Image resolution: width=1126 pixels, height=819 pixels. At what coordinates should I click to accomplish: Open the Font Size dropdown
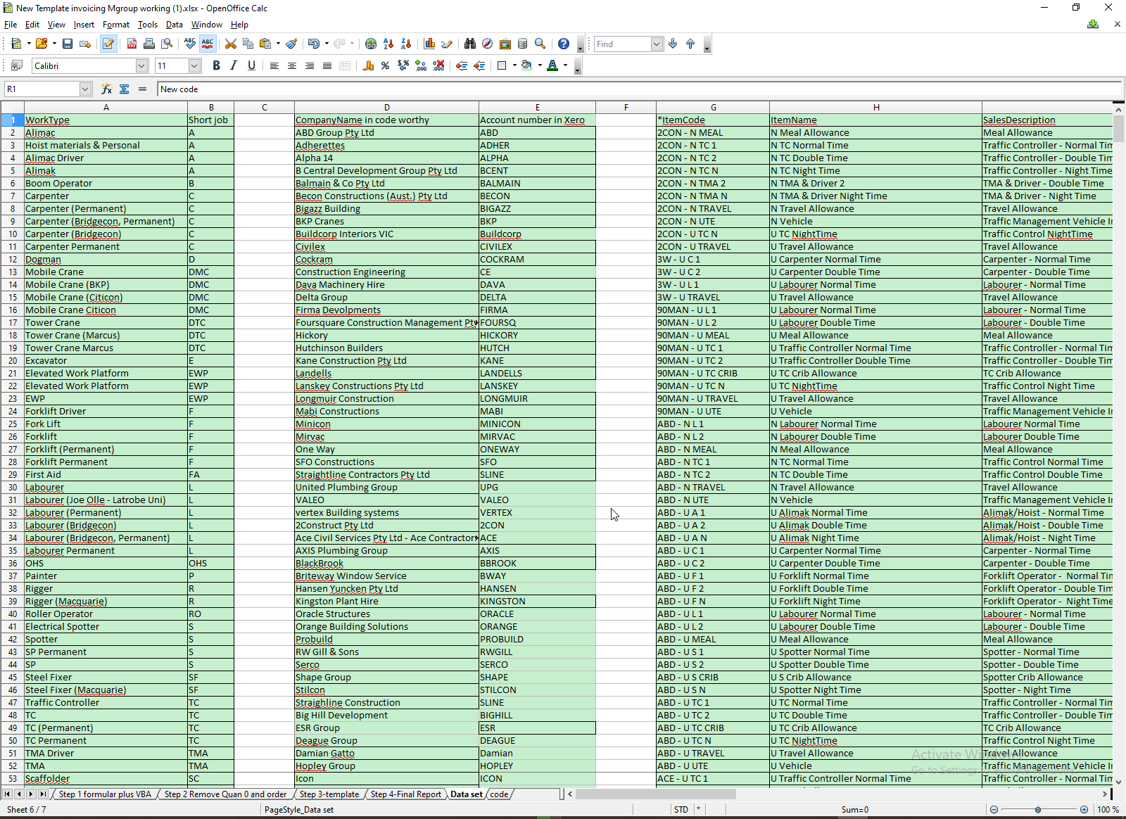[195, 65]
